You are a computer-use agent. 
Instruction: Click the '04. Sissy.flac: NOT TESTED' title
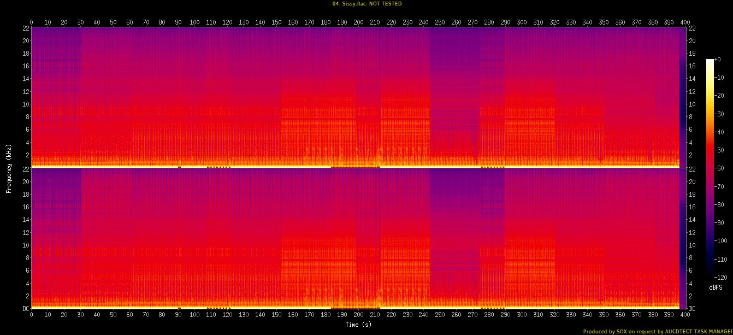[x=366, y=4]
